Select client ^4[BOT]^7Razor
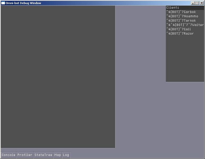 coord(185,33)
